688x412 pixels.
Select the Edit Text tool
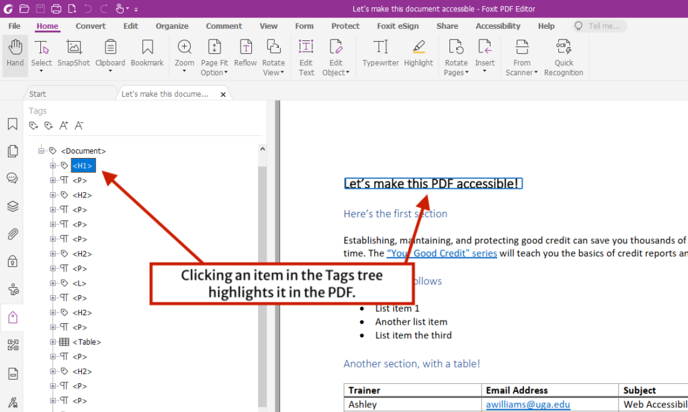(x=306, y=54)
